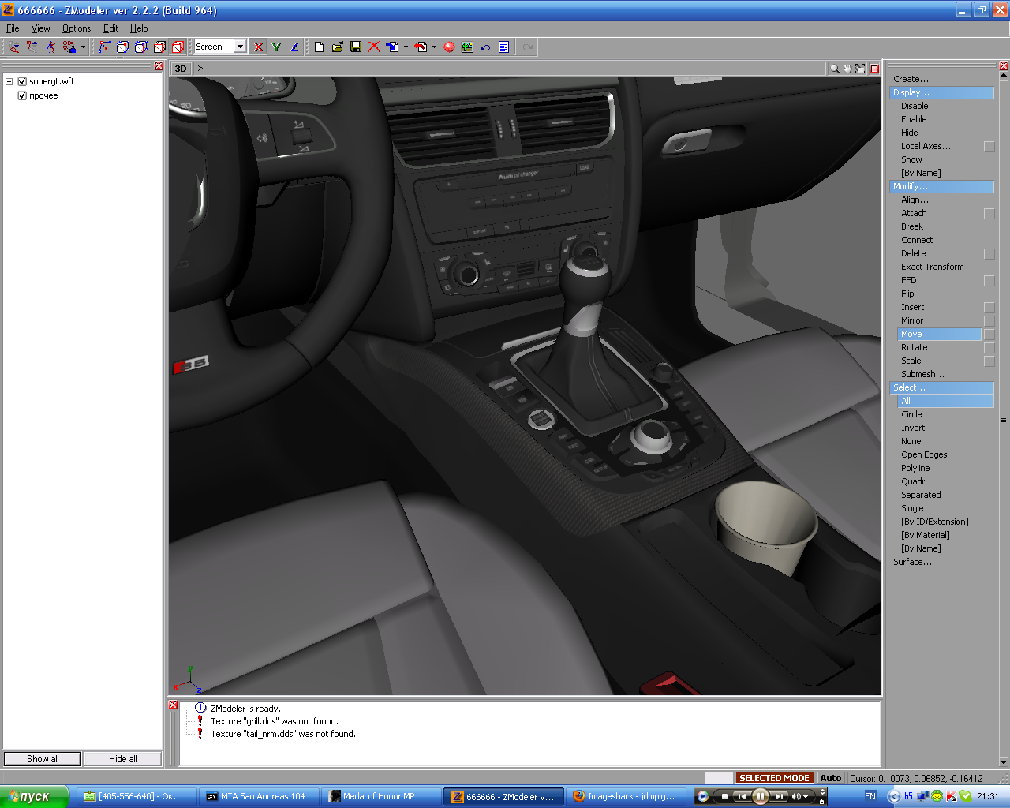Screen dimensions: 1010x808
Task: Open the Export icon's dropdown arrow
Action: click(434, 47)
